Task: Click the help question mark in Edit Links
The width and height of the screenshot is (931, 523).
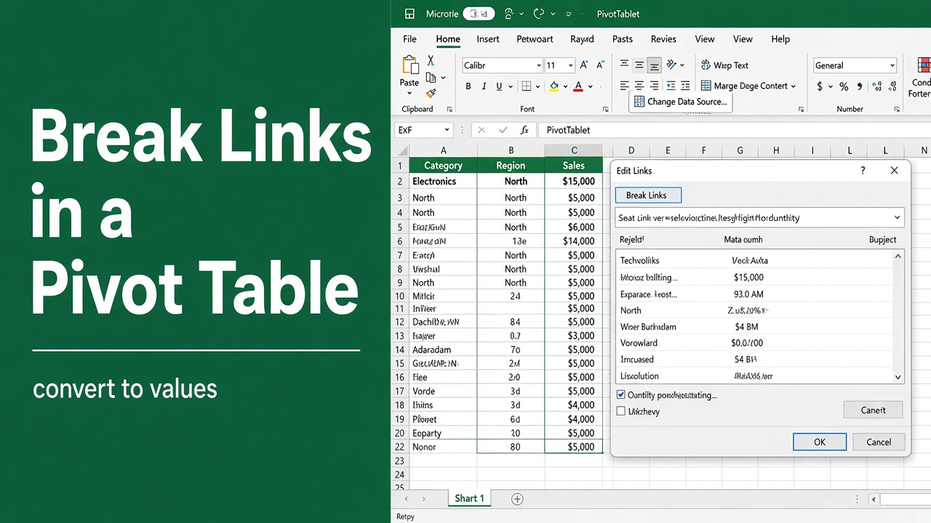Action: [863, 171]
